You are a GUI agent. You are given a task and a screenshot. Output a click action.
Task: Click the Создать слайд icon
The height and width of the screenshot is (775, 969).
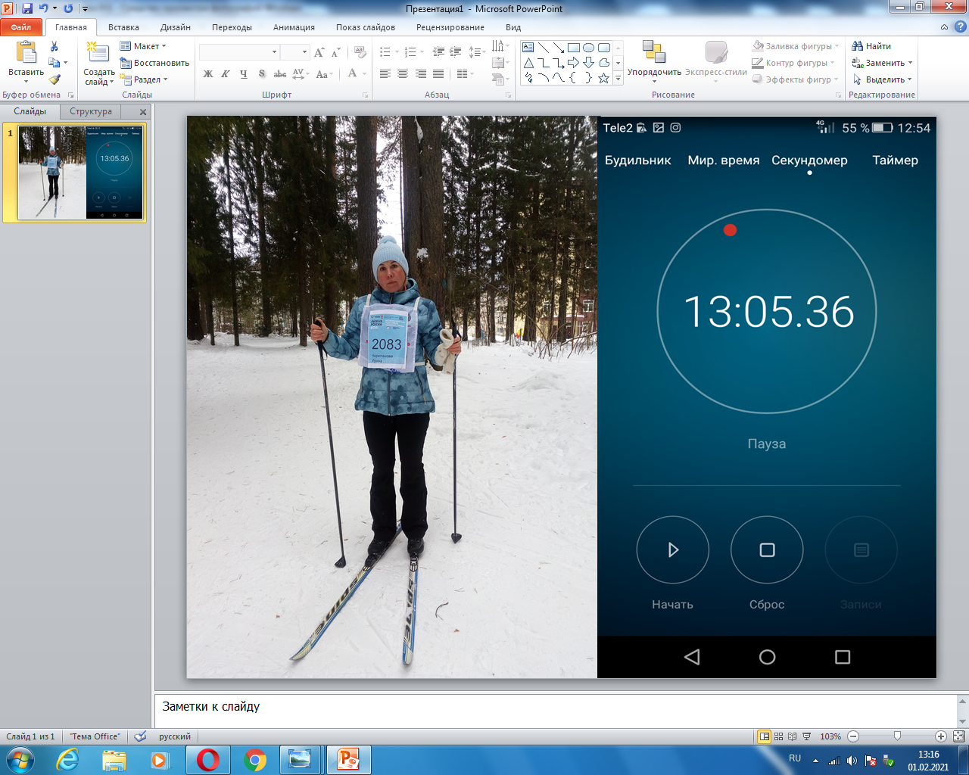point(98,53)
